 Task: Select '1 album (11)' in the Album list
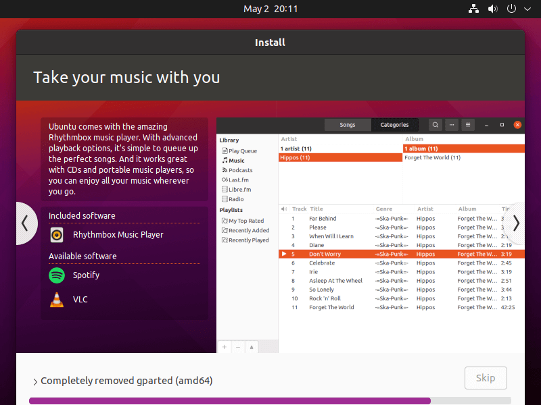click(464, 148)
